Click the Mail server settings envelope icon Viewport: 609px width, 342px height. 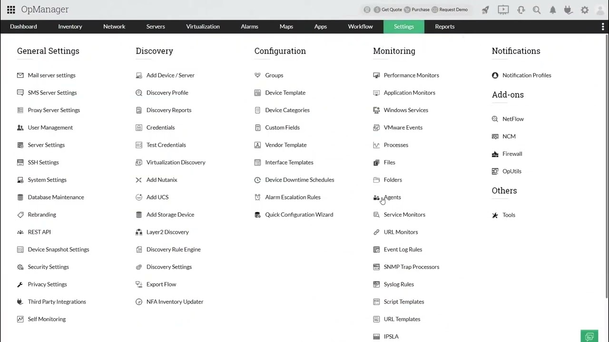click(x=20, y=75)
